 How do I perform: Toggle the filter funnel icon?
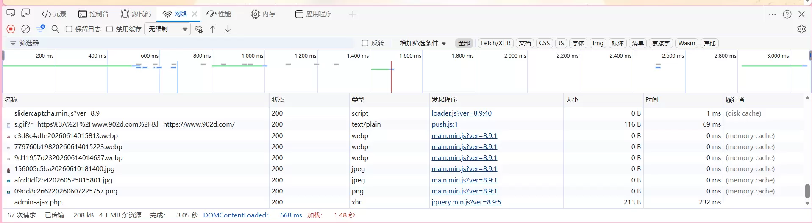41,29
